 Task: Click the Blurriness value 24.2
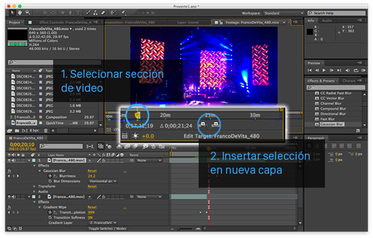click(x=91, y=176)
